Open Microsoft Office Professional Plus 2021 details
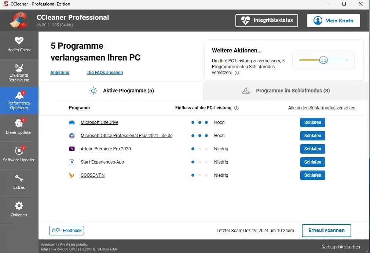Viewport: 370px width, 253px height. (127, 136)
